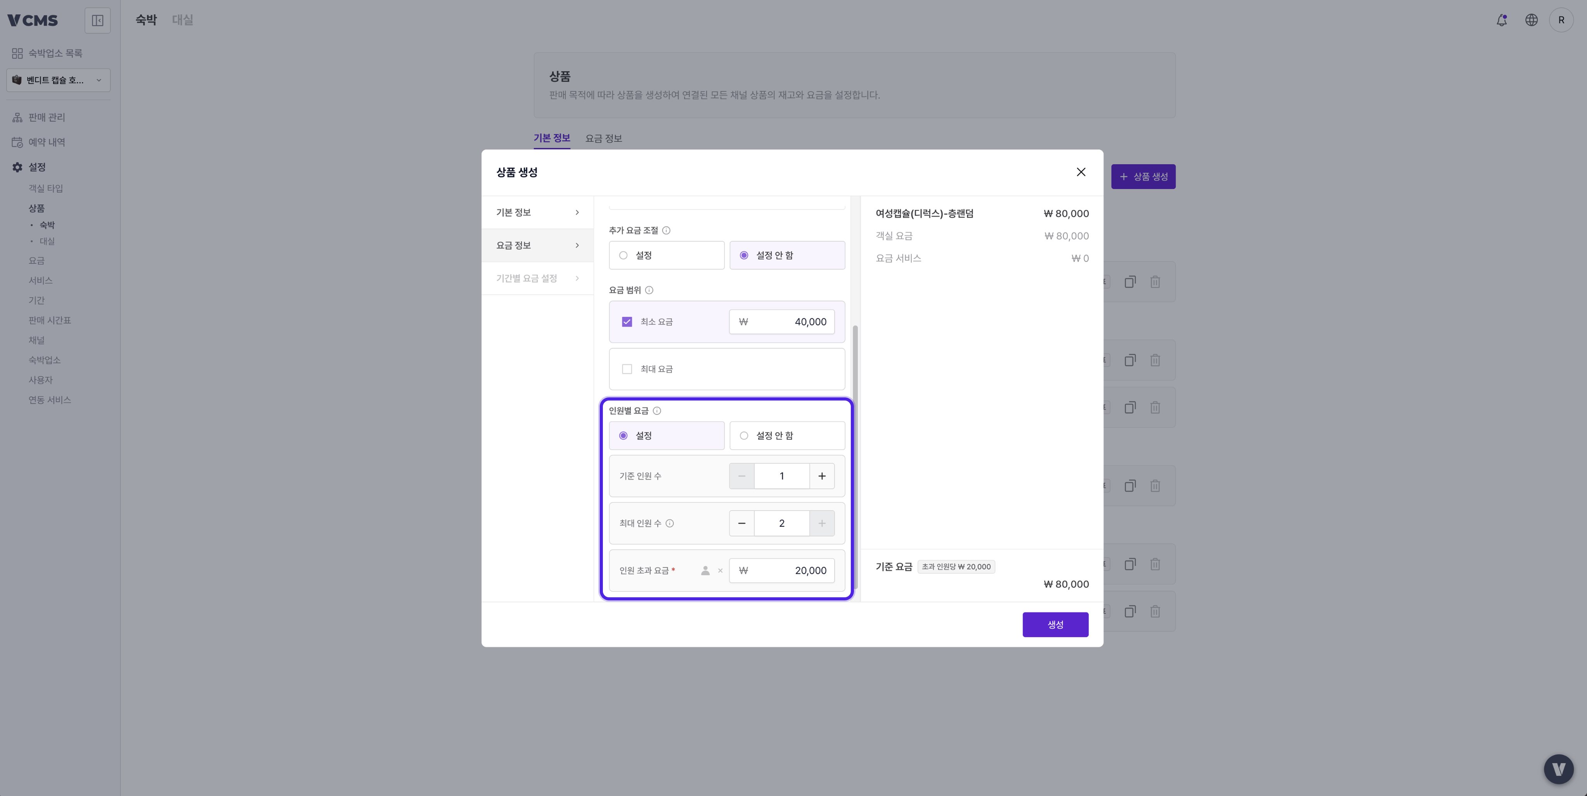Open 숙박업소 settings item
The width and height of the screenshot is (1587, 796).
[44, 360]
